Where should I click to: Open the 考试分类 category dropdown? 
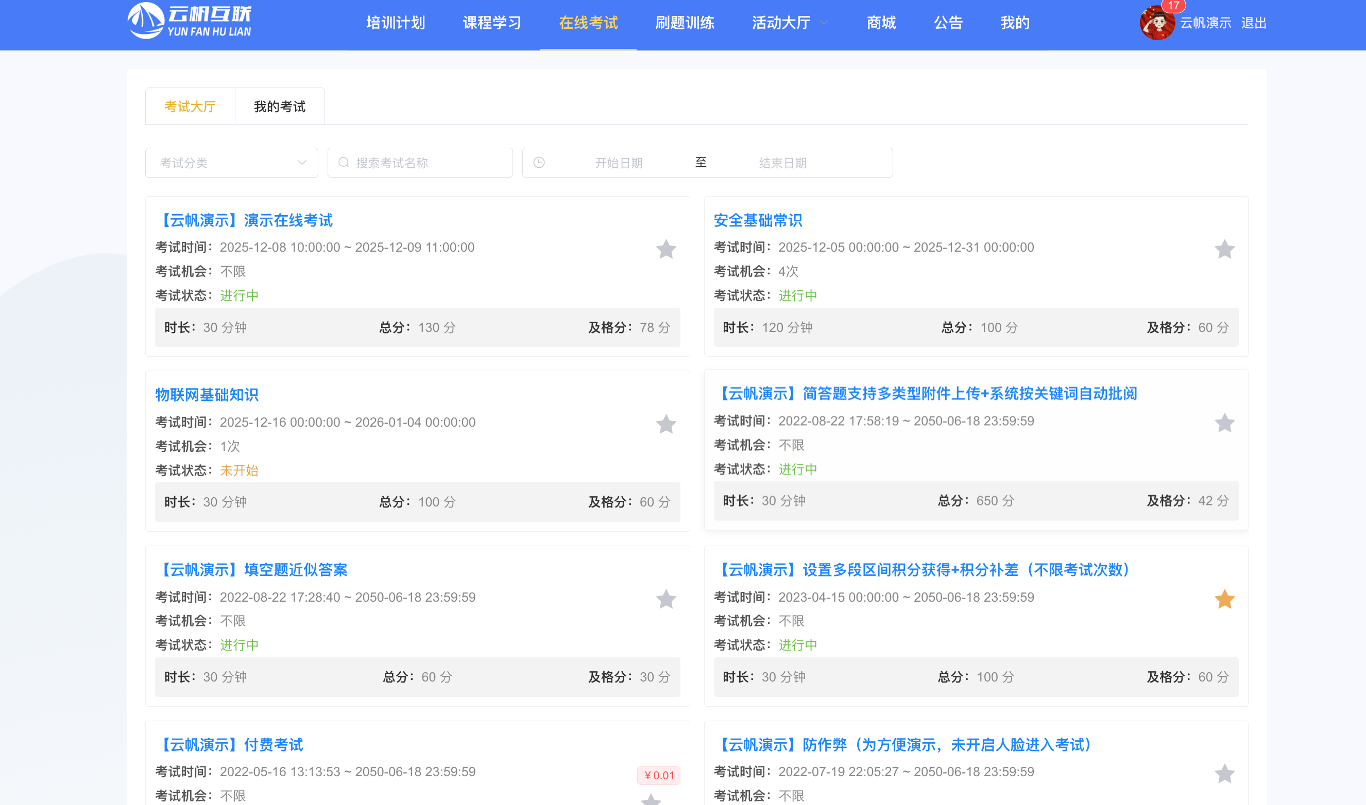(x=232, y=163)
